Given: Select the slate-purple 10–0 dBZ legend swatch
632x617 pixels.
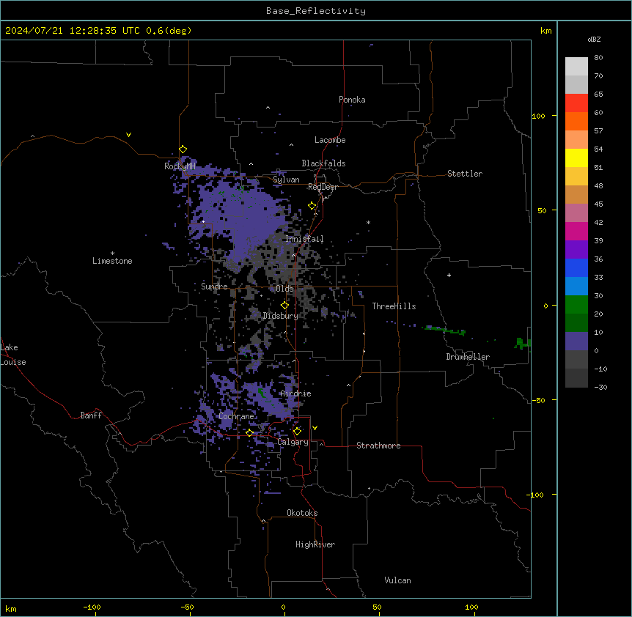Looking at the screenshot, I should pyautogui.click(x=576, y=341).
